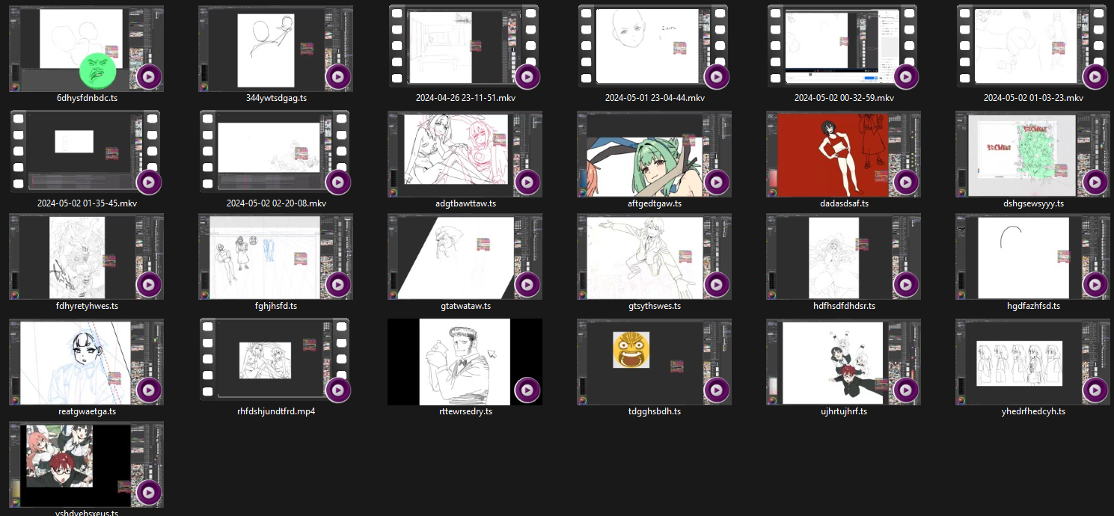
Task: Click the file name hgdfazhfsd.ts
Action: (x=1033, y=306)
